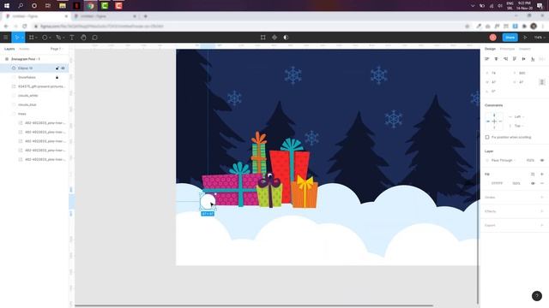Open the Pass Through blend mode dropdown
549x308 pixels.
pyautogui.click(x=504, y=160)
